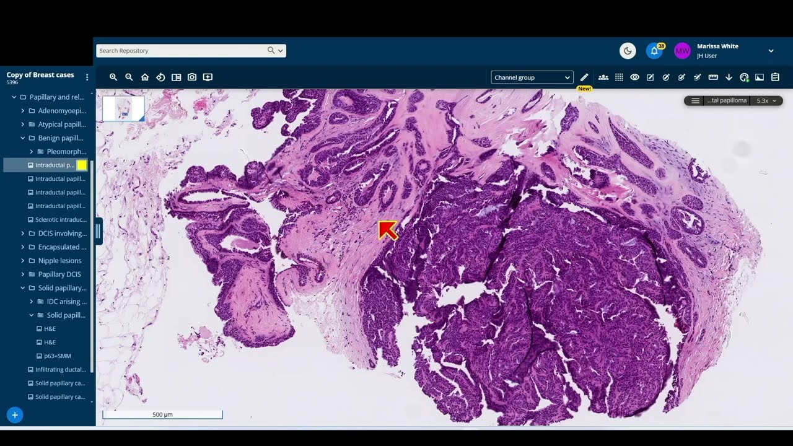Open the Channel group dropdown
The width and height of the screenshot is (793, 446).
(532, 77)
